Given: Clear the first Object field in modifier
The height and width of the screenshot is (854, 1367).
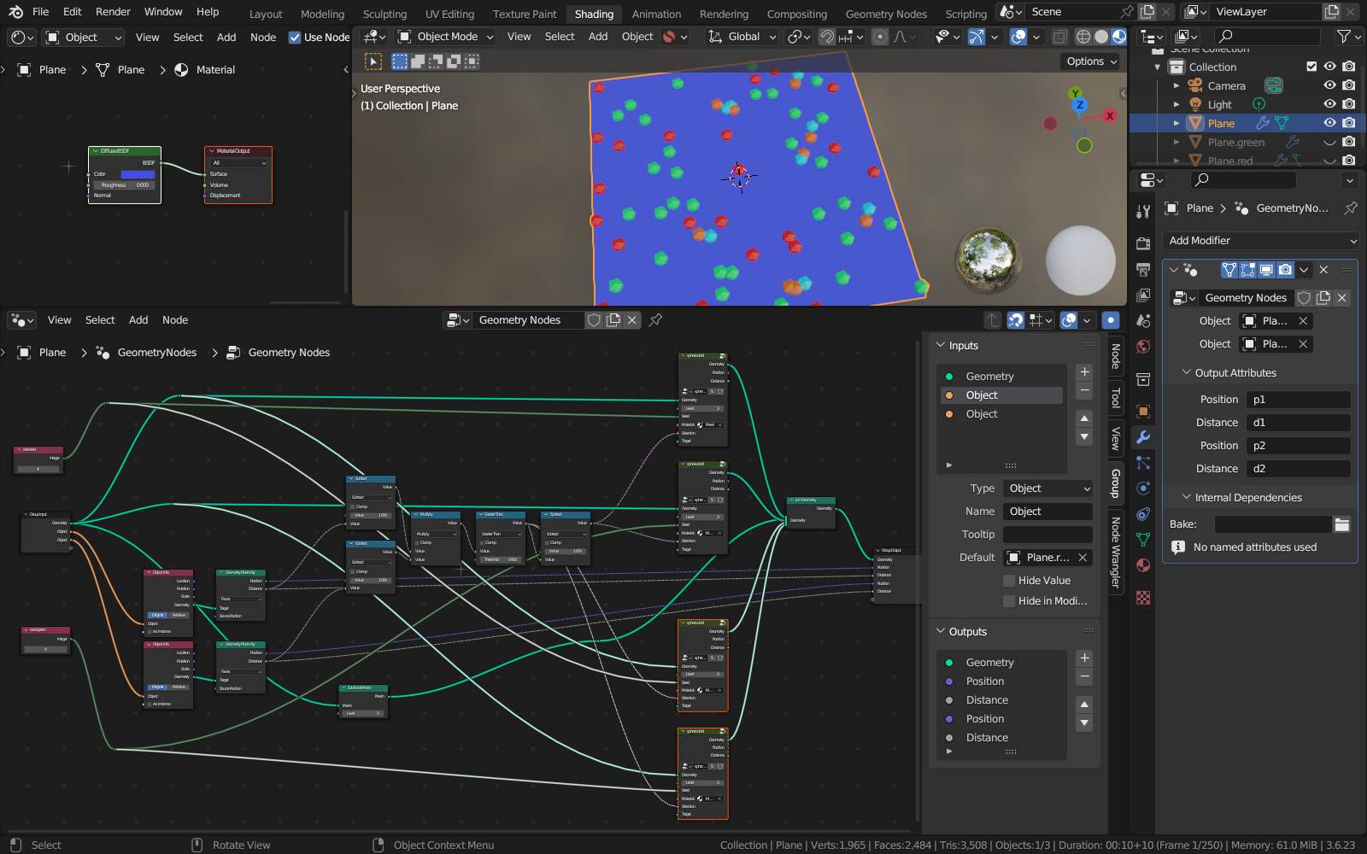Looking at the screenshot, I should (1303, 321).
